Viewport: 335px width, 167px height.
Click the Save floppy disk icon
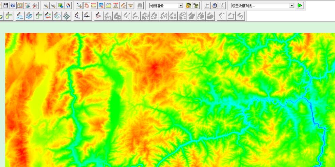(6, 5)
